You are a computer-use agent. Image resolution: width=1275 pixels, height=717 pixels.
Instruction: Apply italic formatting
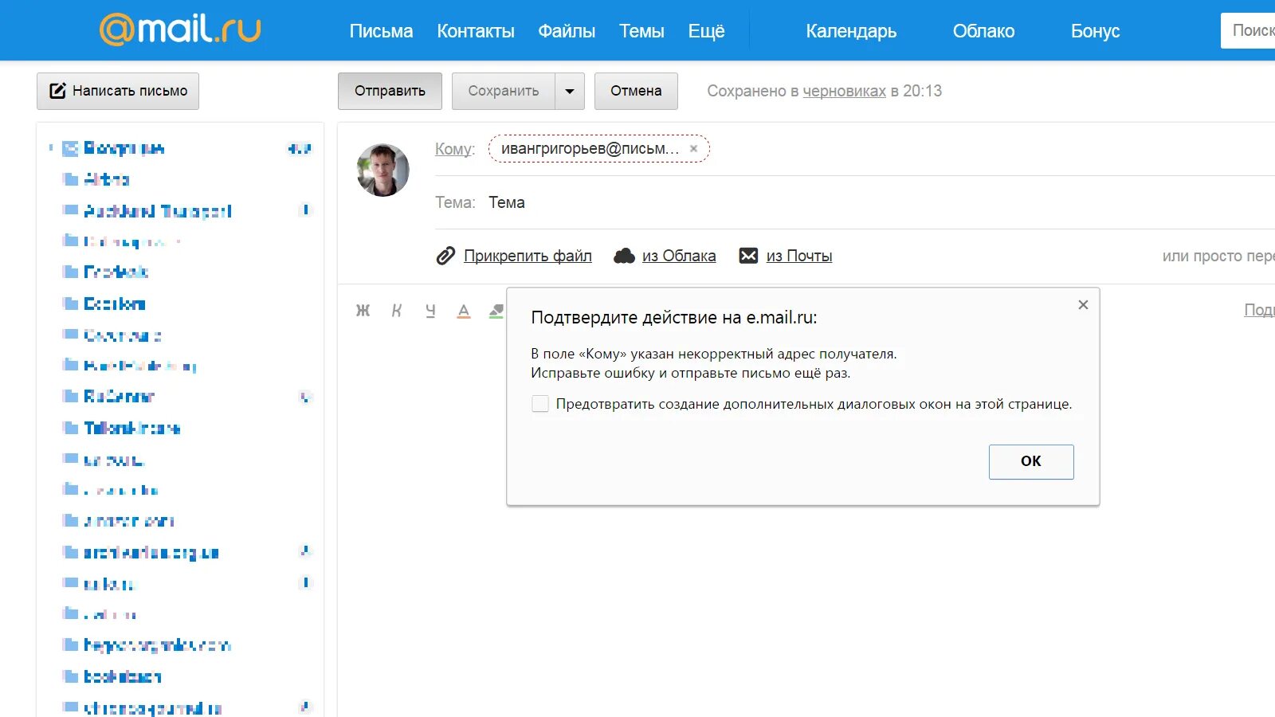397,310
